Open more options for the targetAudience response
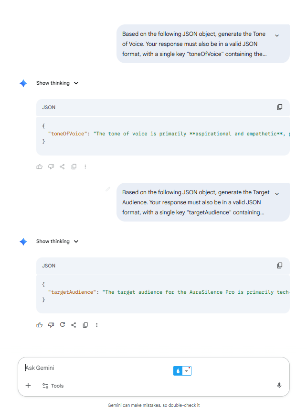 point(97,325)
